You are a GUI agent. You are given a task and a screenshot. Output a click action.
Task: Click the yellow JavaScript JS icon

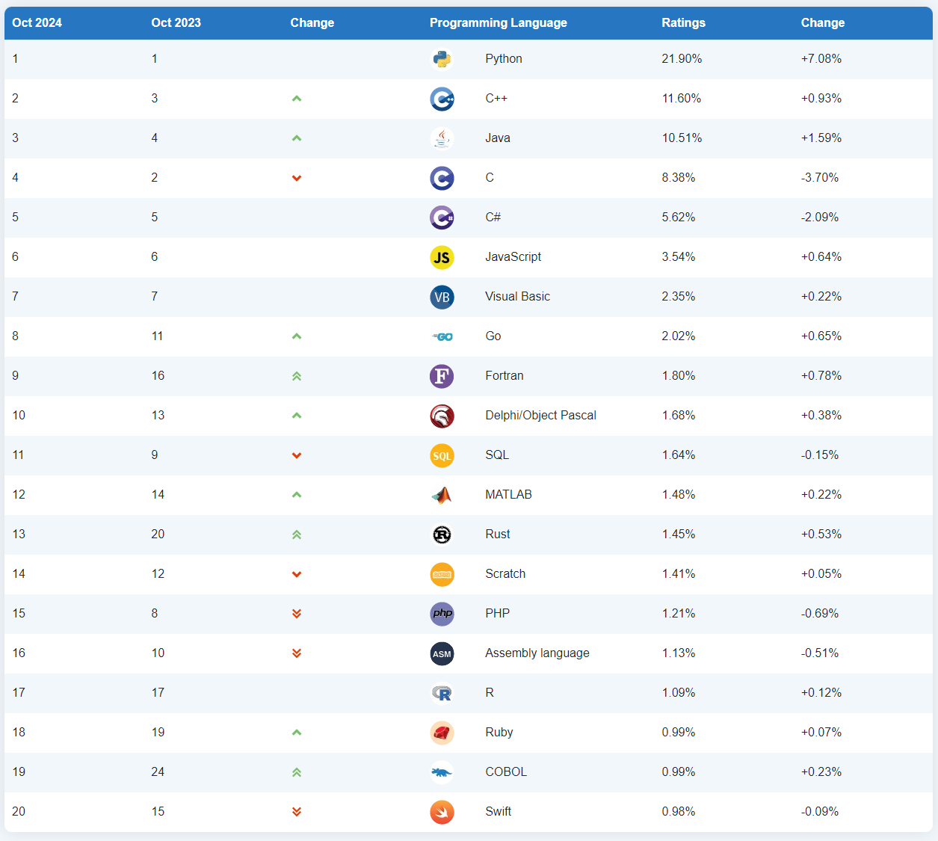pos(442,257)
